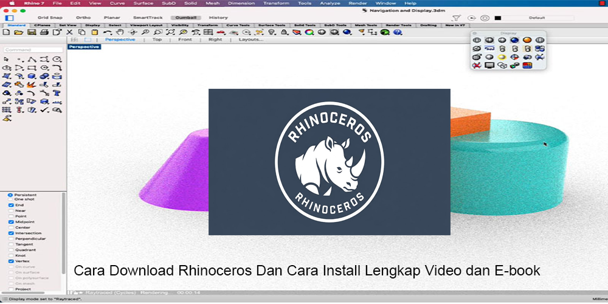This screenshot has width=608, height=304.
Task: Enable the Near object snap
Action: tap(11, 210)
